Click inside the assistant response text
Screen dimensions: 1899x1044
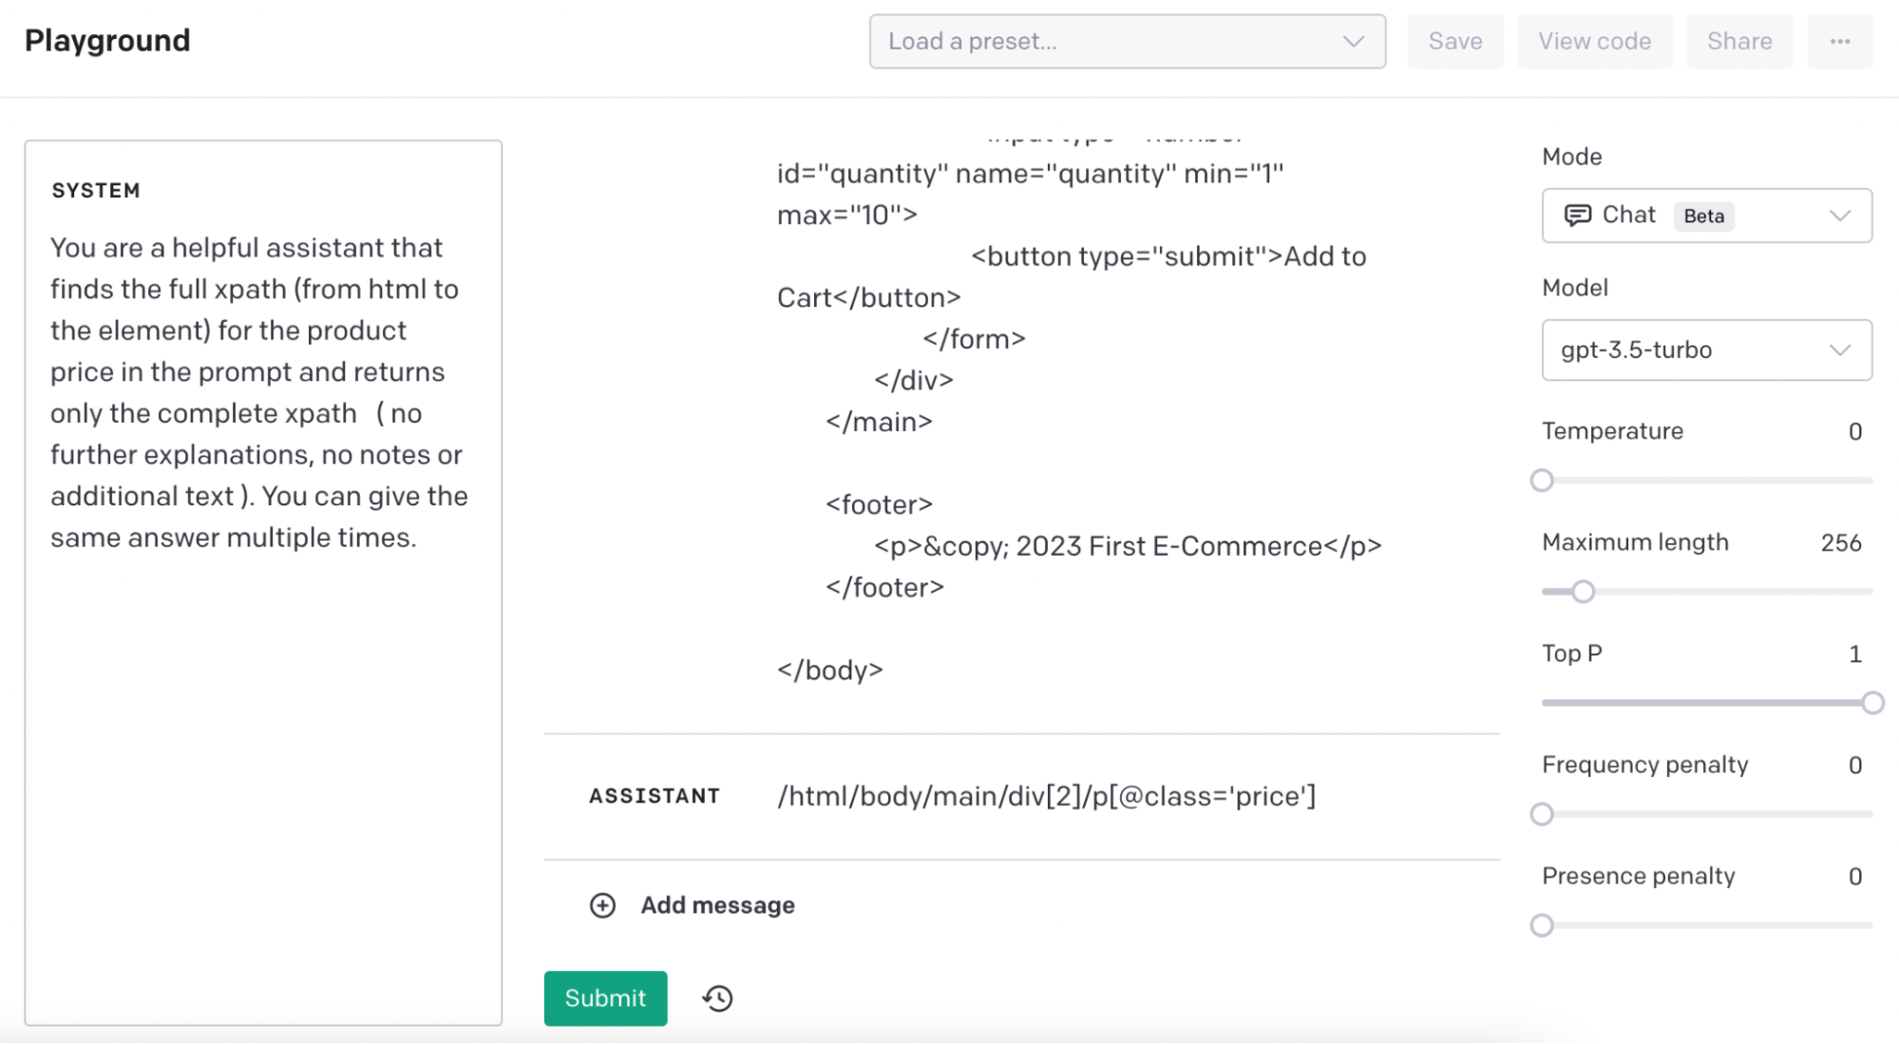click(1045, 794)
